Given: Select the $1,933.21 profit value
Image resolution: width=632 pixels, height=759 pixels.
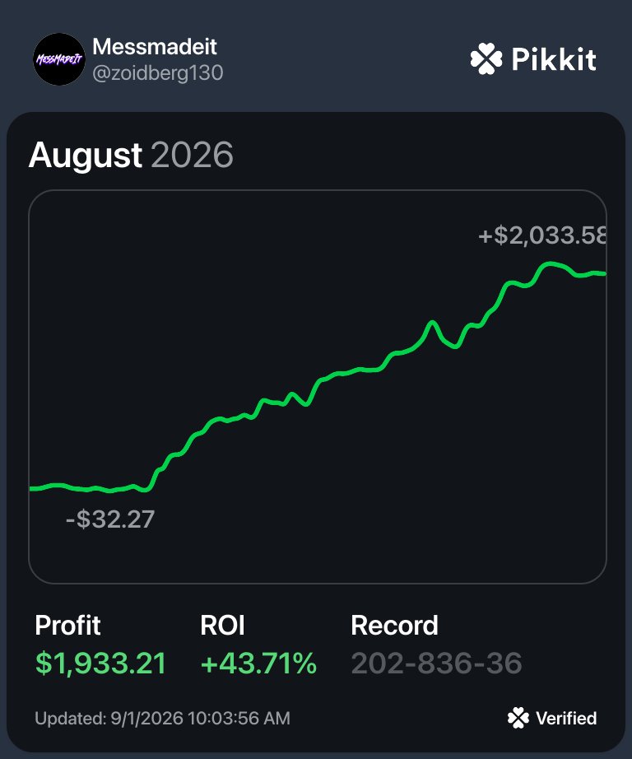Looking at the screenshot, I should 100,664.
